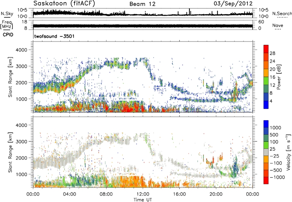The height and width of the screenshot is (202, 292).
Task: Click the "16" Power colorbar label
Action: pyautogui.click(x=272, y=77)
